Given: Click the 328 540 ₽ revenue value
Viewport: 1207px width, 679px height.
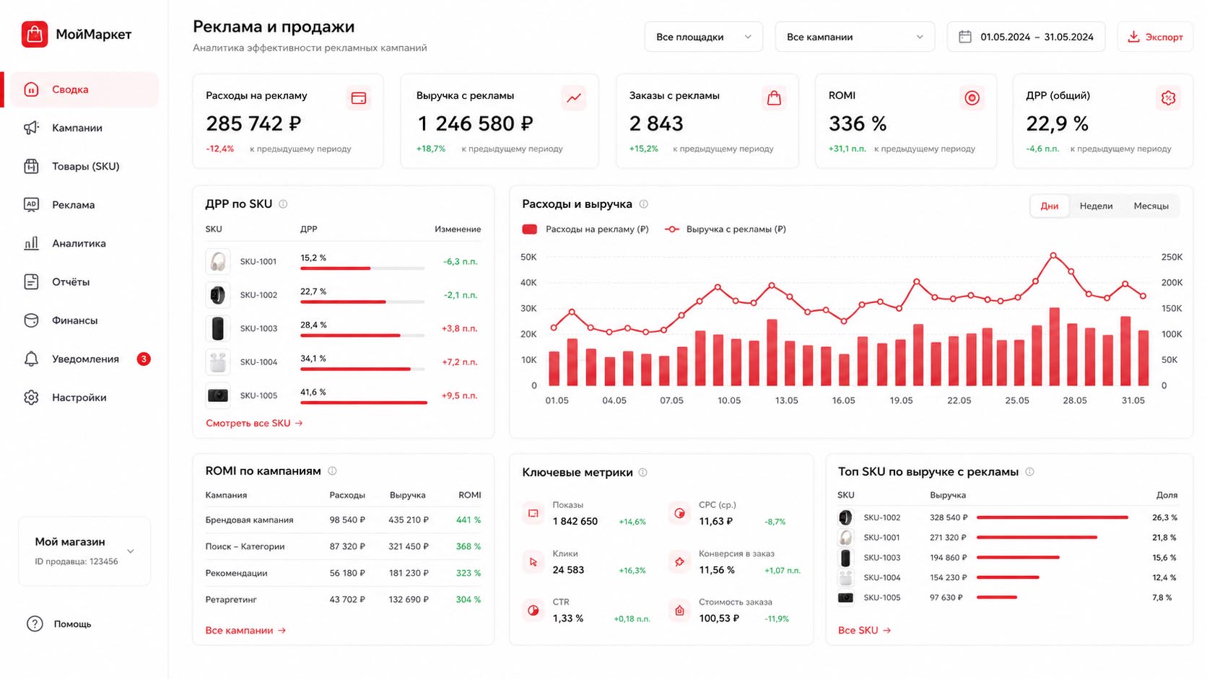Looking at the screenshot, I should 949,518.
